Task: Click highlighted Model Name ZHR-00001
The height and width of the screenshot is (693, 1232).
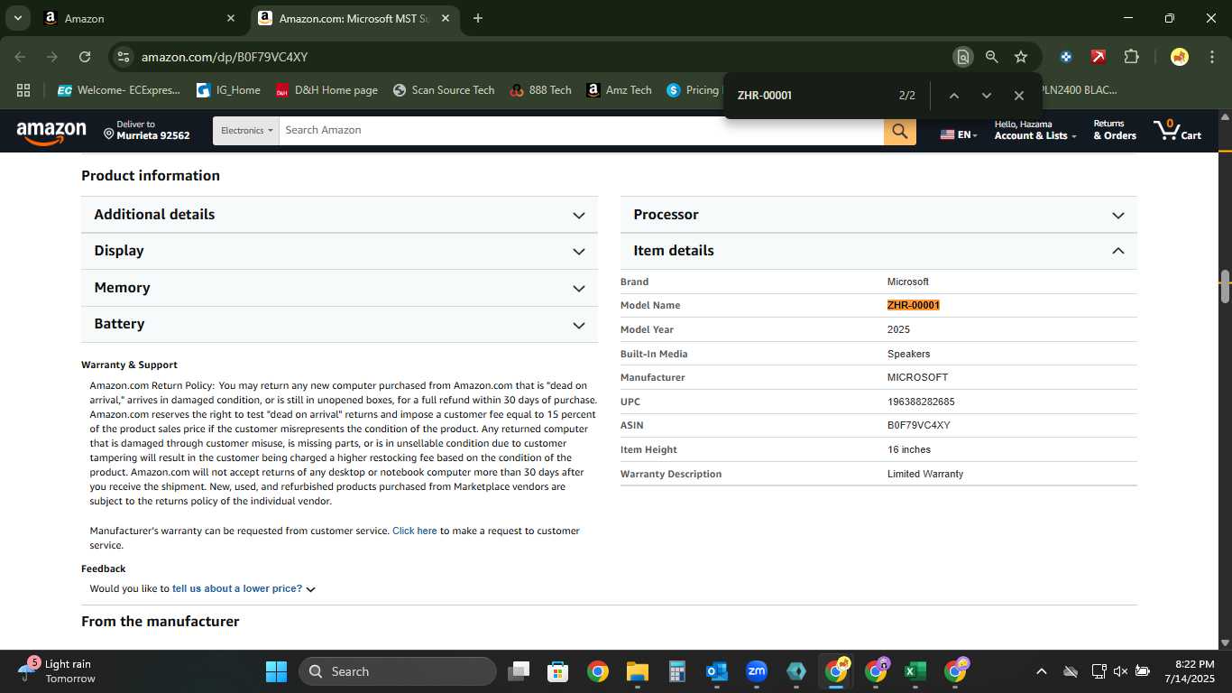Action: [x=914, y=305]
